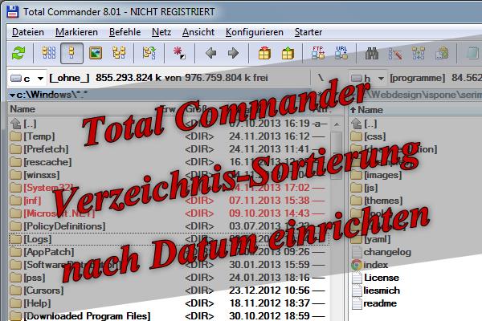Open the c:\Windows path history arrow
The image size is (482, 321).
[x=12, y=95]
